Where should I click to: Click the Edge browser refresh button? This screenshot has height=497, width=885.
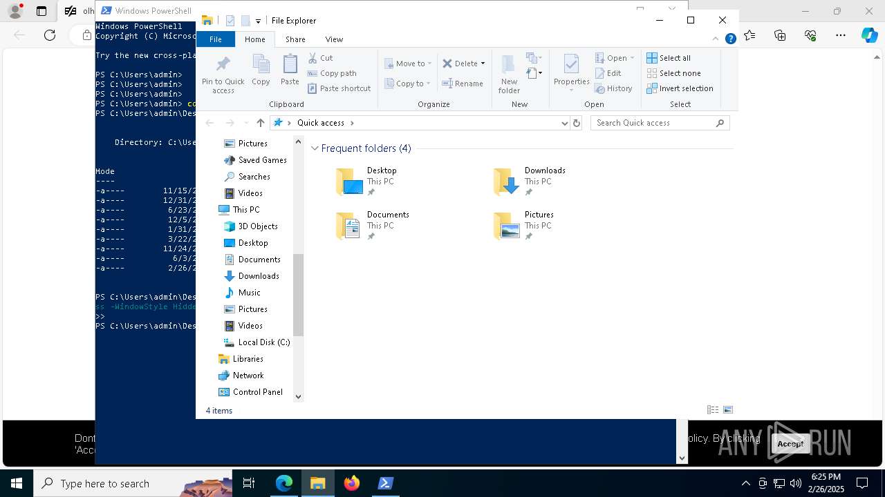click(x=50, y=35)
